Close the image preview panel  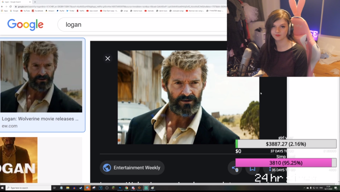(108, 58)
